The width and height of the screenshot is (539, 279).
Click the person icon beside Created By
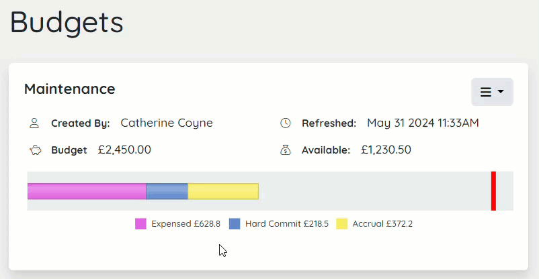(34, 123)
